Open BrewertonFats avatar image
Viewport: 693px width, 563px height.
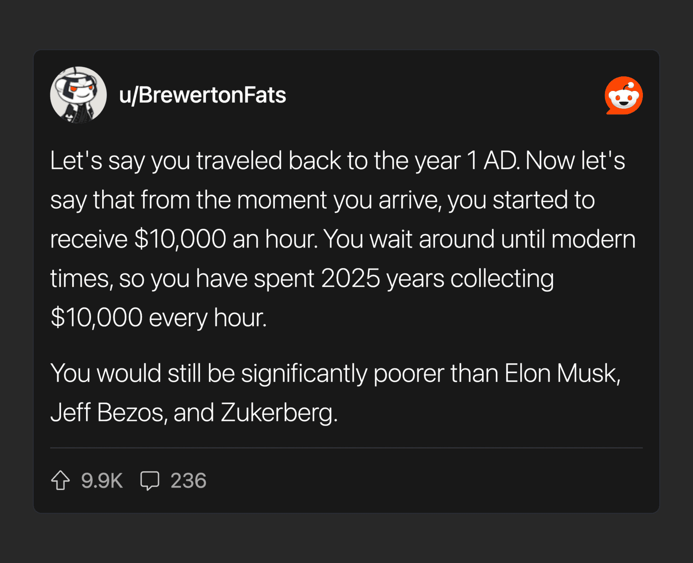(x=78, y=95)
